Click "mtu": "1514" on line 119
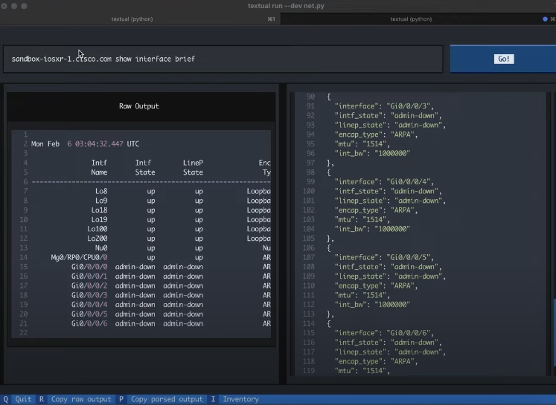This screenshot has height=405, width=556. pyautogui.click(x=362, y=371)
